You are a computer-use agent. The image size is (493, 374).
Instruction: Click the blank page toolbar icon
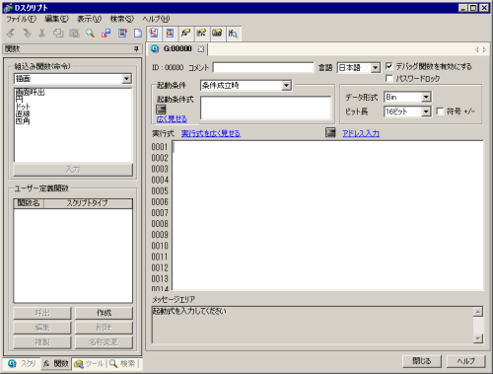(x=138, y=33)
